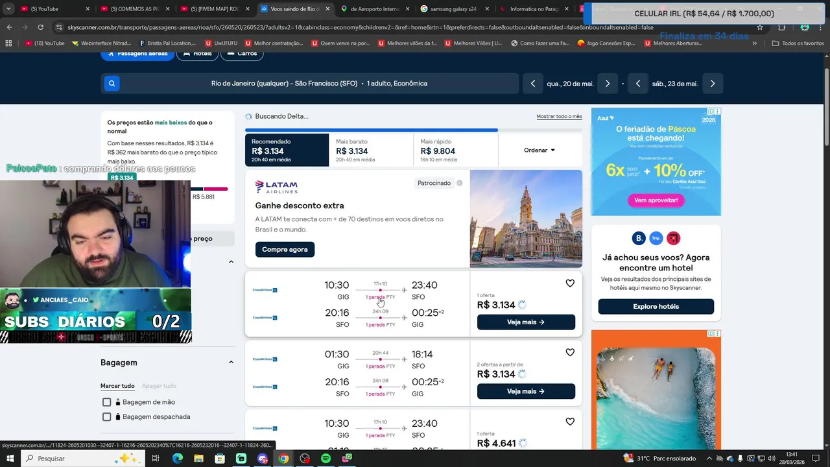Screen dimensions: 830x467
Task: Open Discord from the taskbar
Action: (x=262, y=459)
